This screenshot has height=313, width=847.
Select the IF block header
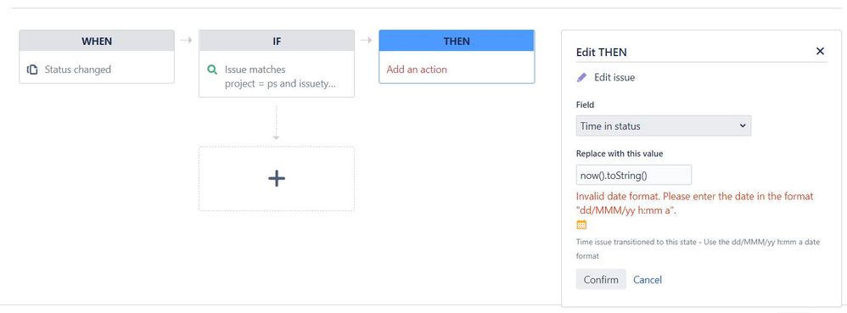[277, 41]
